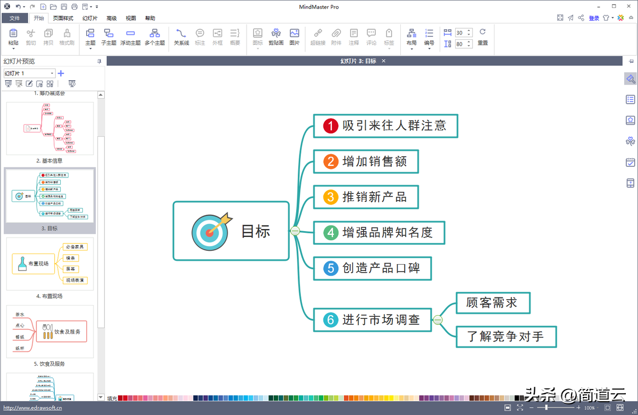Screen dimensions: 638x415
Task: Add a 浮动主题 floating topic
Action: (x=130, y=36)
